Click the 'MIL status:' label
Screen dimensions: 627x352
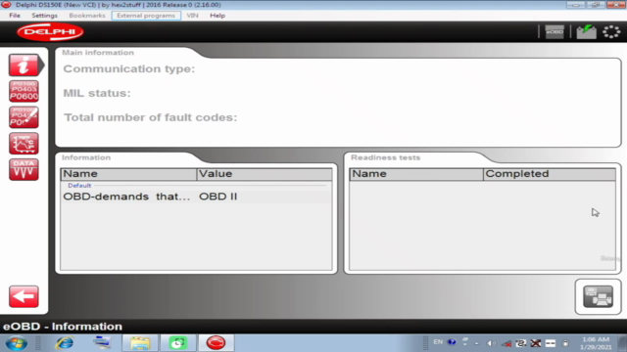click(x=97, y=94)
